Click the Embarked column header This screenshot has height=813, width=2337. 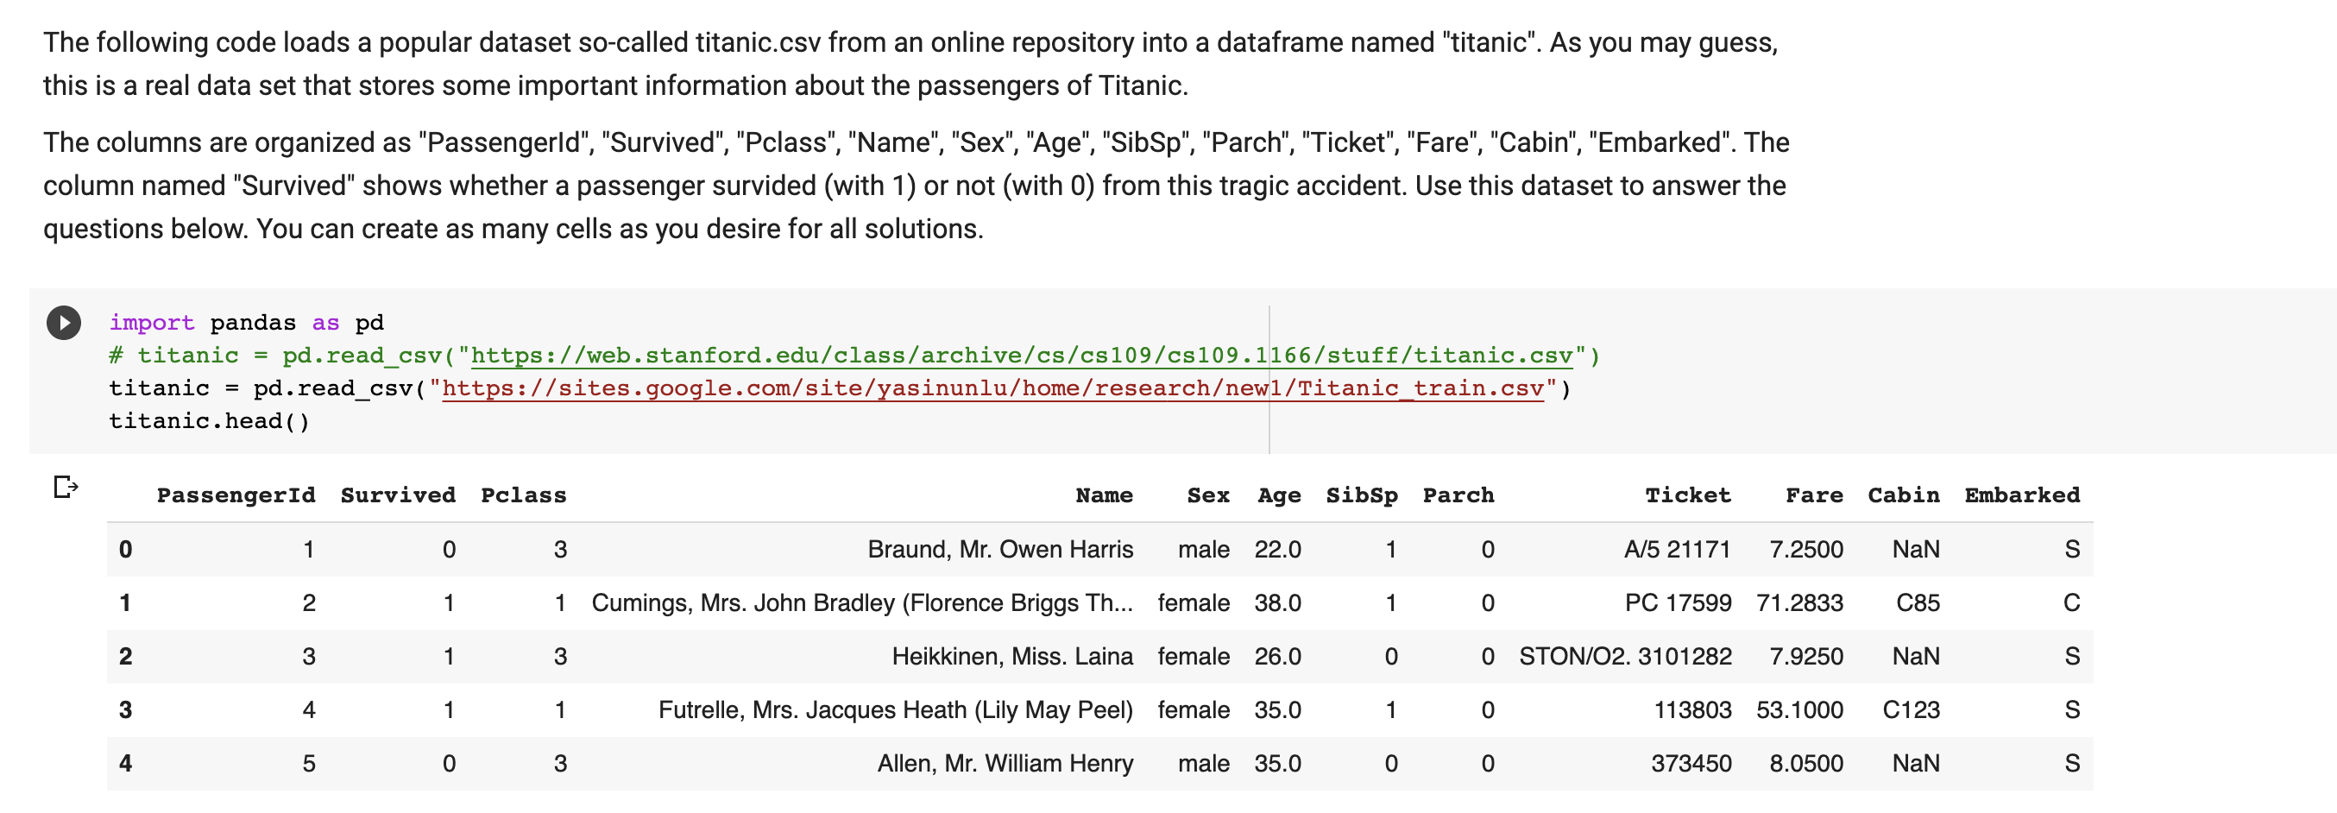[2021, 495]
